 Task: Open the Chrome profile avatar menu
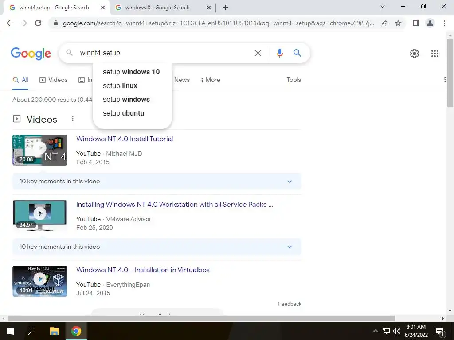(x=430, y=23)
